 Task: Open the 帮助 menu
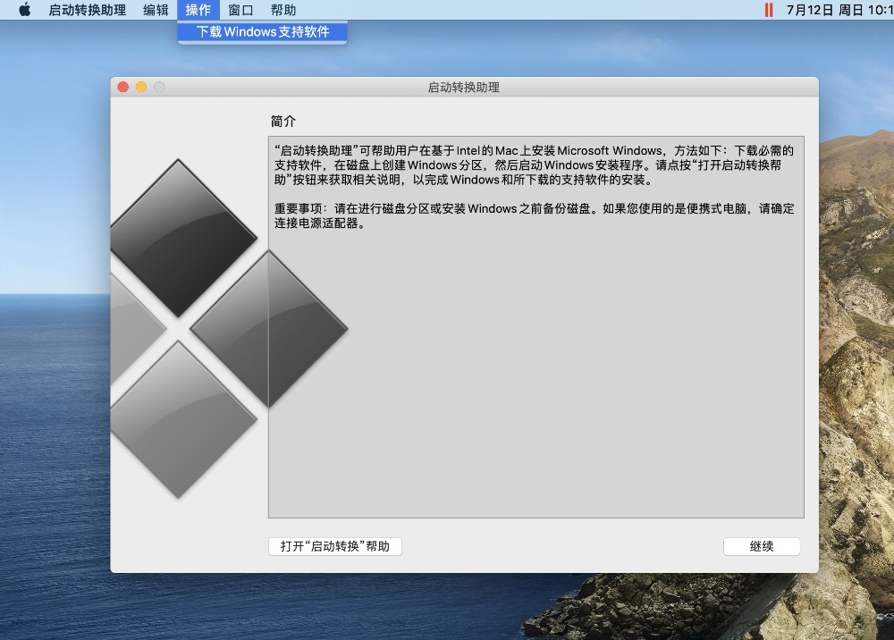pyautogui.click(x=283, y=10)
